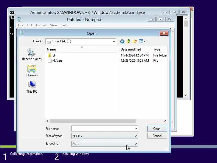Select the NvVars file name

[57, 61]
